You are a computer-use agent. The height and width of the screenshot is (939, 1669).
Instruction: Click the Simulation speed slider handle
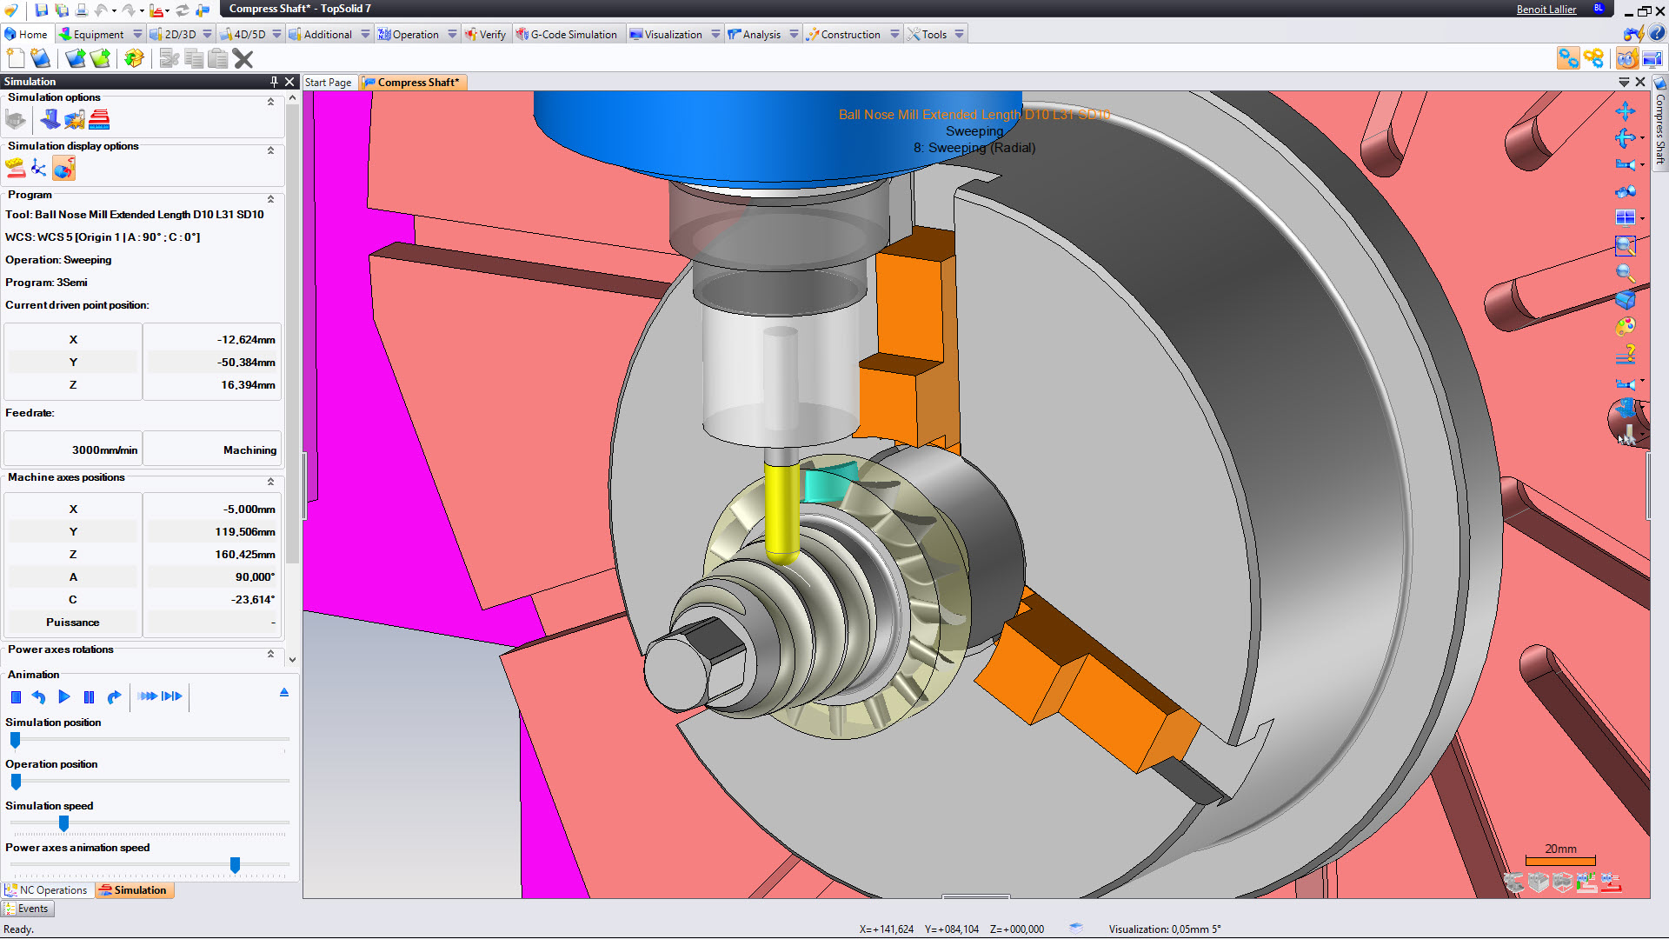[63, 822]
